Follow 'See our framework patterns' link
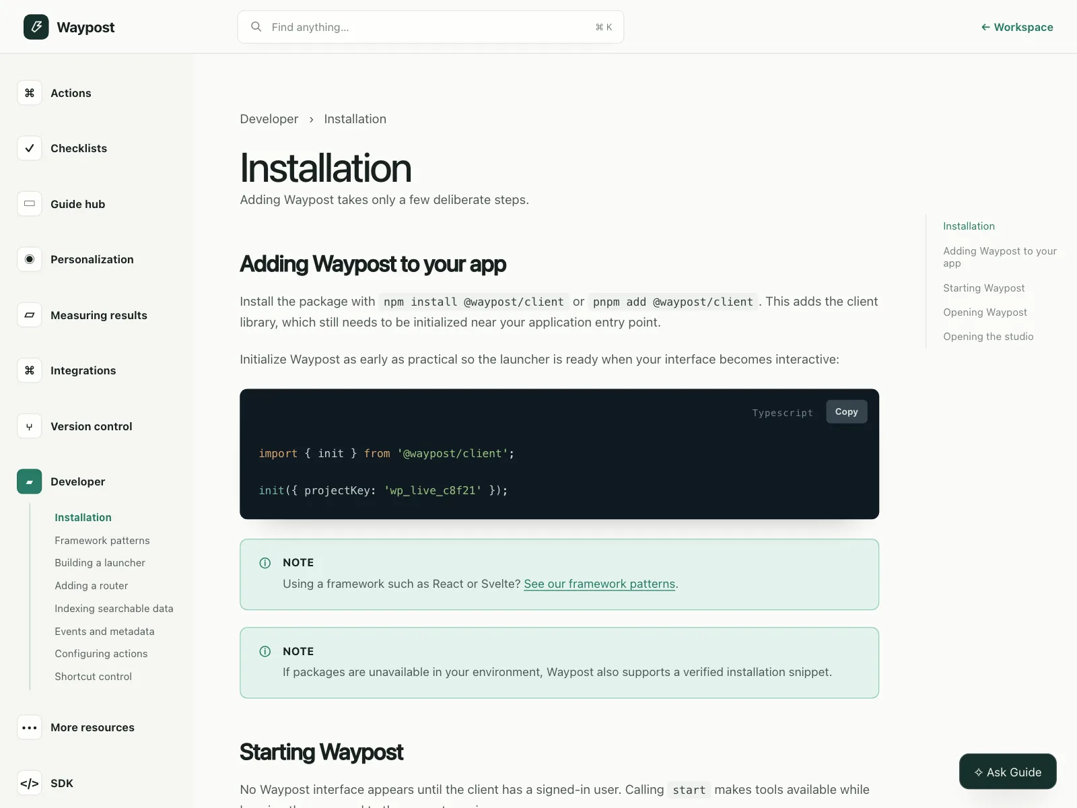The height and width of the screenshot is (808, 1077). [x=599, y=584]
